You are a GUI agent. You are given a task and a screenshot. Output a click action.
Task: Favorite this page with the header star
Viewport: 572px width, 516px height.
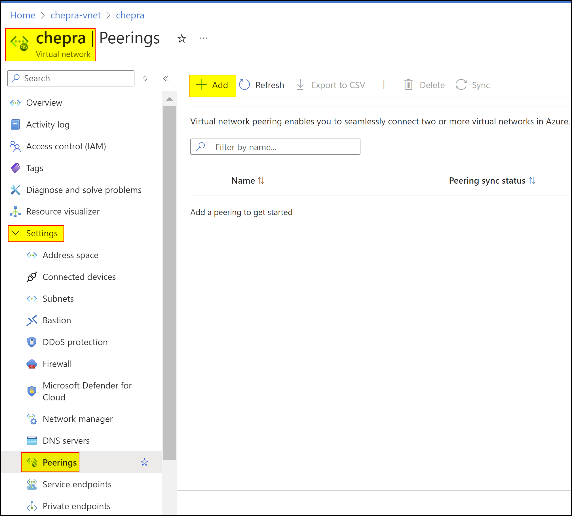tap(181, 38)
